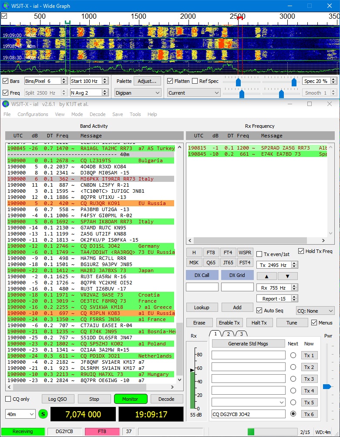
Task: Click the upper-right waterfall zero slider
Action: tap(294, 82)
